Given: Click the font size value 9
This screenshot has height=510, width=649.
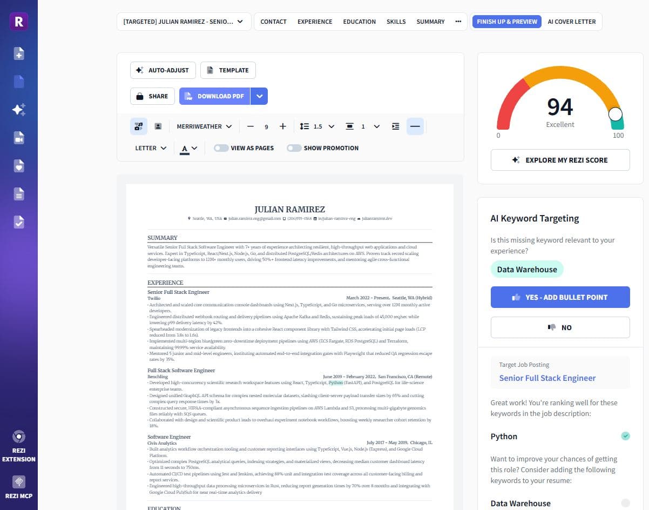Looking at the screenshot, I should pyautogui.click(x=266, y=126).
